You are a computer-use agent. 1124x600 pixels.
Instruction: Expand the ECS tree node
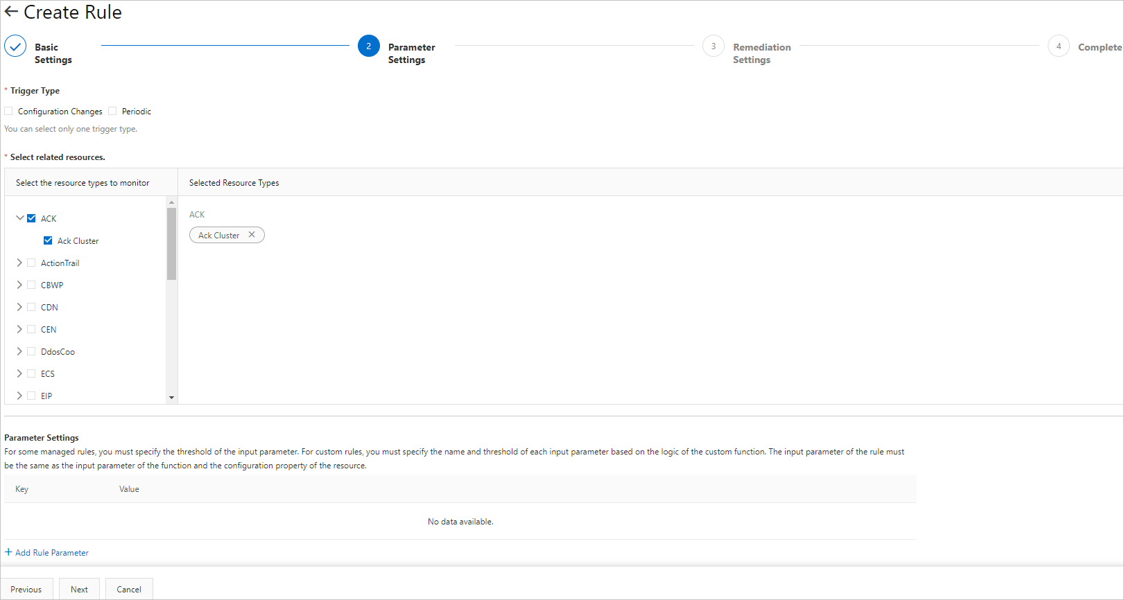click(19, 373)
